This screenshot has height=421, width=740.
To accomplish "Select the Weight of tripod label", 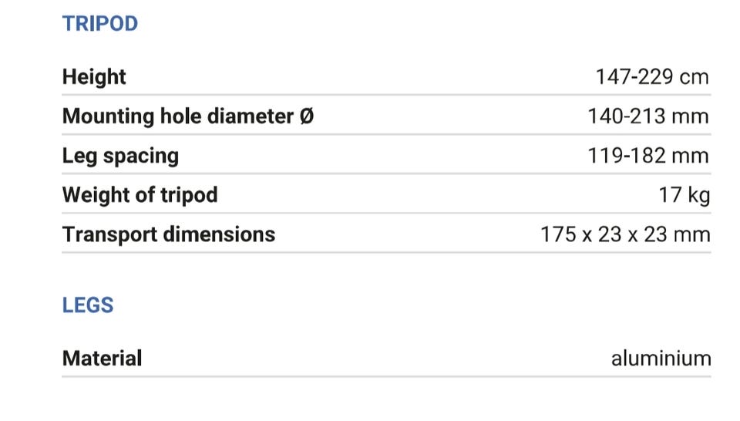I will (x=140, y=195).
